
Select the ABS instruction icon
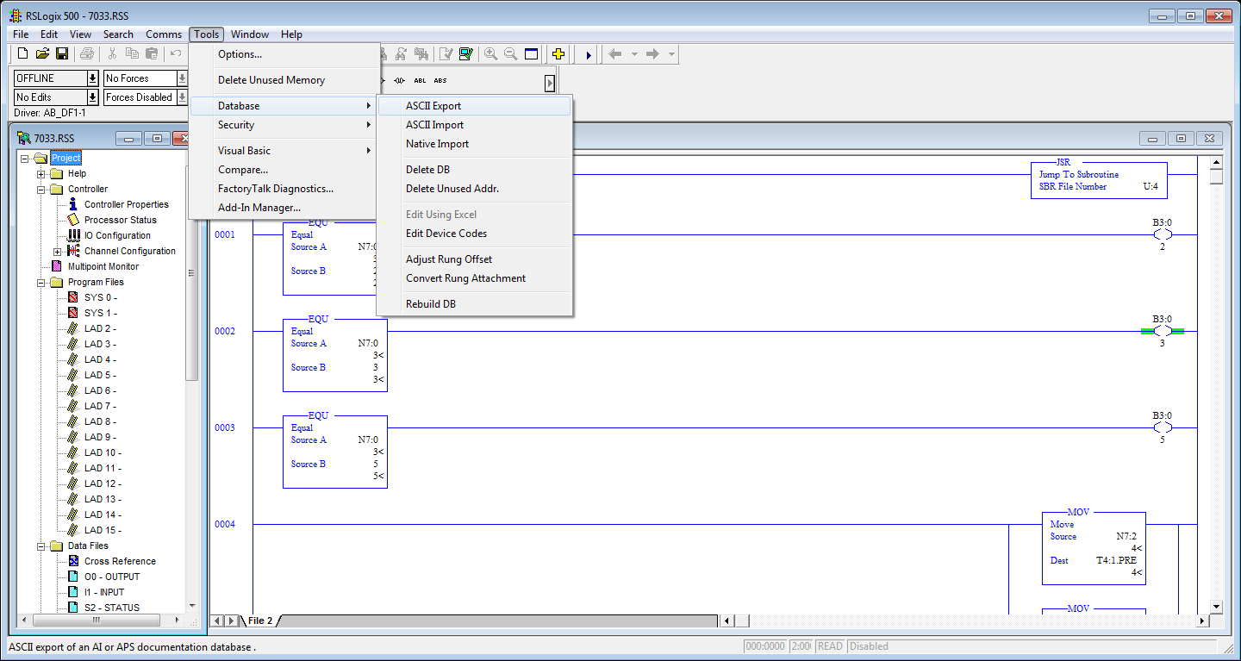(440, 80)
